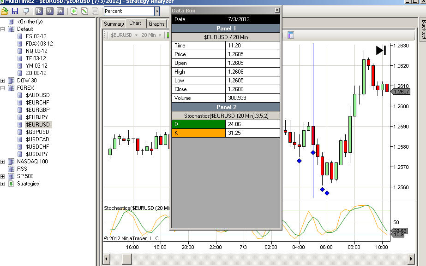Collapse the Default instrument list
426x266 pixels.
[x=3, y=29]
